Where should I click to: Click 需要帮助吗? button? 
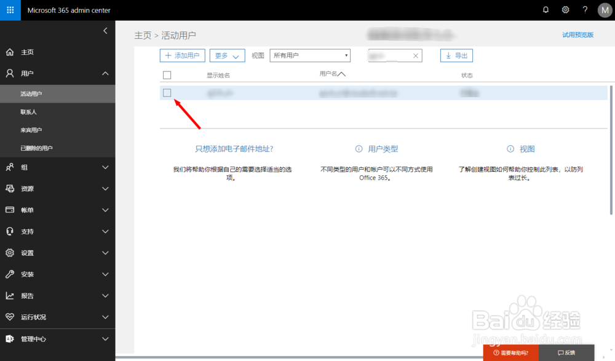coord(510,353)
